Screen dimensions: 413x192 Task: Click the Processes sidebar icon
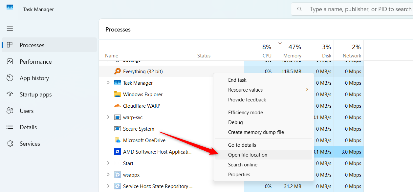coord(10,45)
